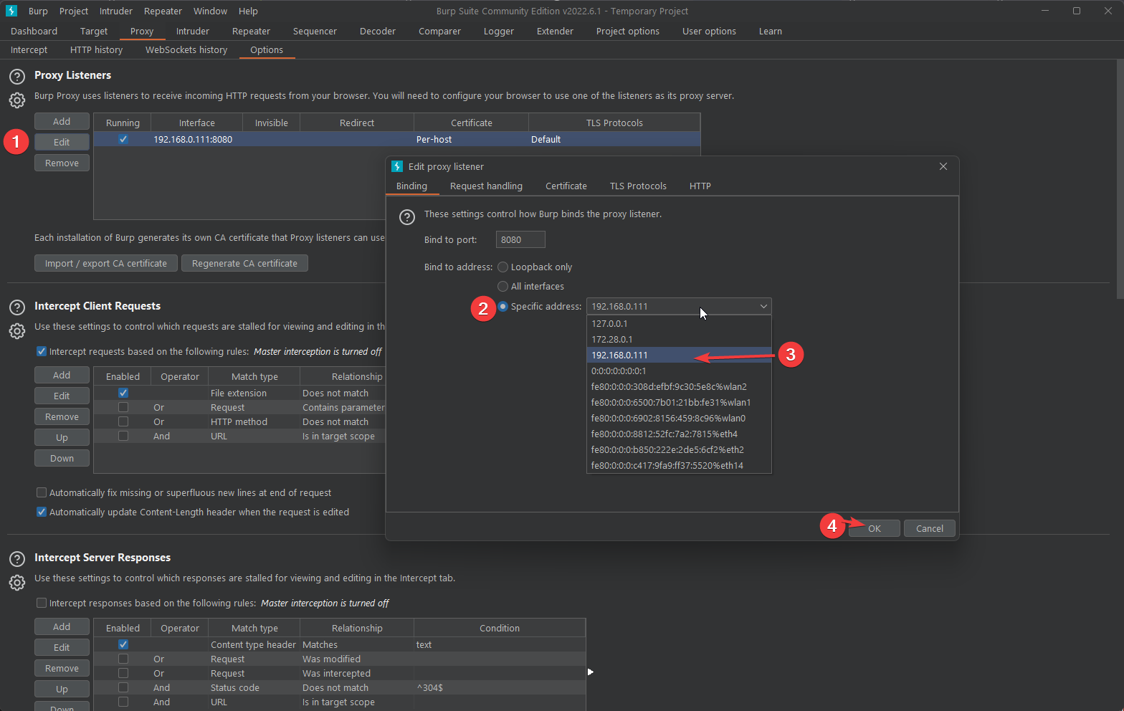The image size is (1124, 711).
Task: Toggle automatically update Content-Length header
Action: point(42,512)
